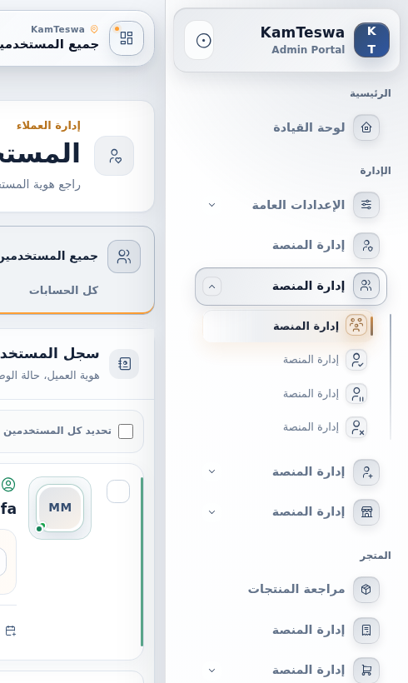
Task: Click the user-x blocked submenu icon
Action: pyautogui.click(x=356, y=427)
